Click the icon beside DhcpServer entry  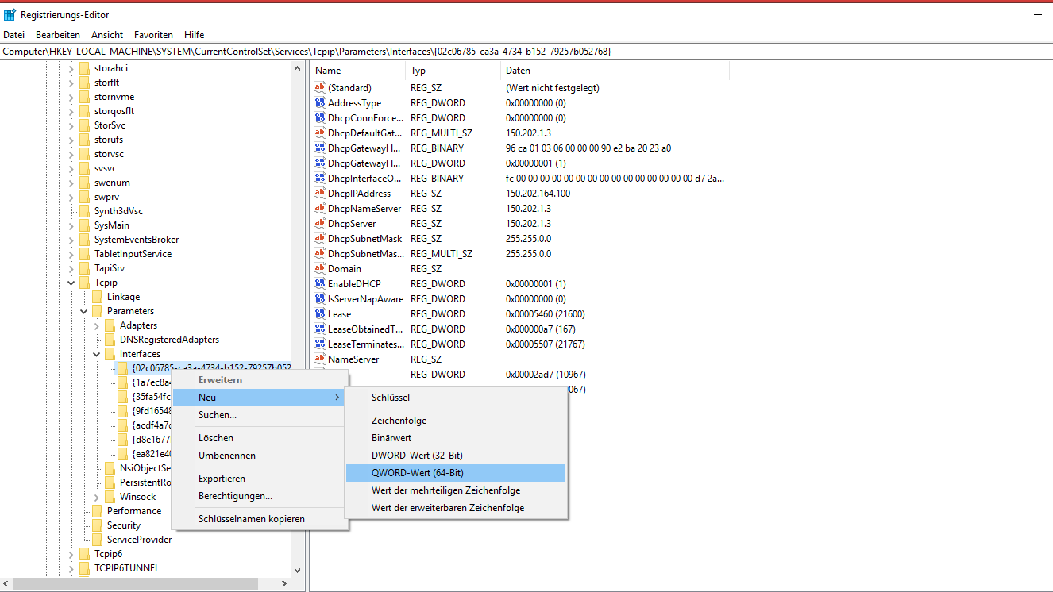[320, 224]
